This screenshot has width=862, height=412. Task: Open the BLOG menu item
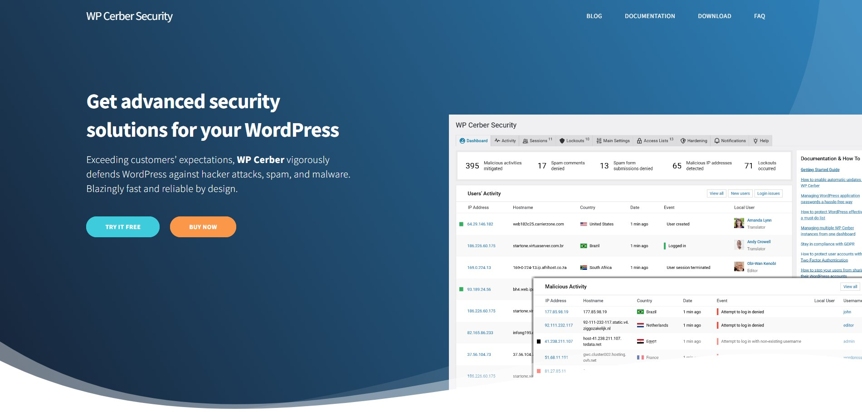pos(594,16)
